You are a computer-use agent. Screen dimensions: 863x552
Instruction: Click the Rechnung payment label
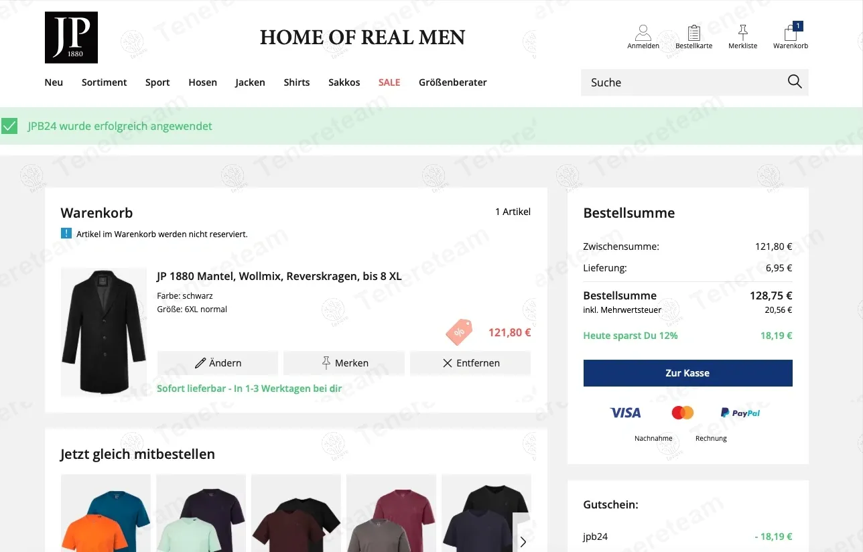coord(711,438)
